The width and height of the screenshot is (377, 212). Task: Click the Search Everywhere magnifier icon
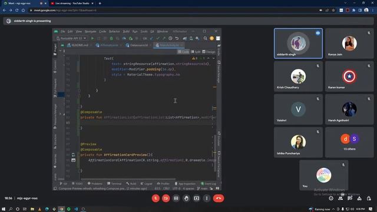[x=206, y=38]
